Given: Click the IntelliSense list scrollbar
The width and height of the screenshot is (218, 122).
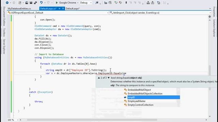Looking at the screenshot, I should [178, 97].
